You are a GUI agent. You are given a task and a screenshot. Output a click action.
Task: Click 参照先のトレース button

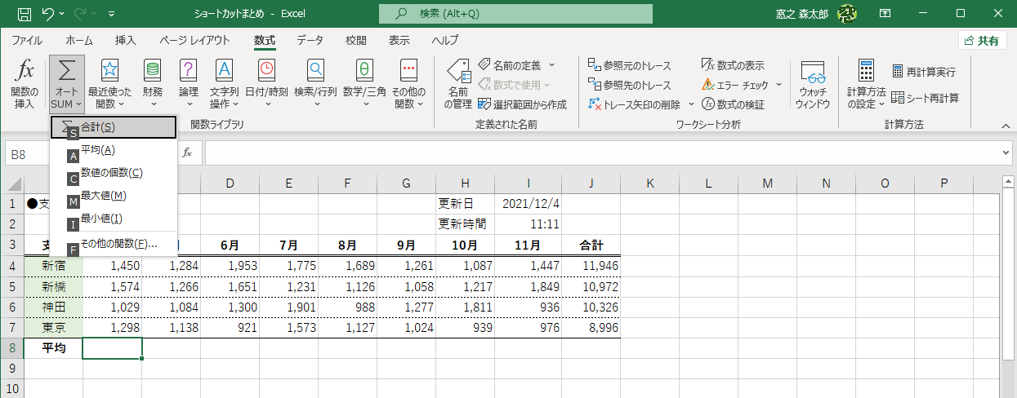(630, 85)
